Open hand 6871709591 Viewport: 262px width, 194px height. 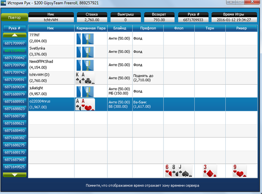pos(15,80)
